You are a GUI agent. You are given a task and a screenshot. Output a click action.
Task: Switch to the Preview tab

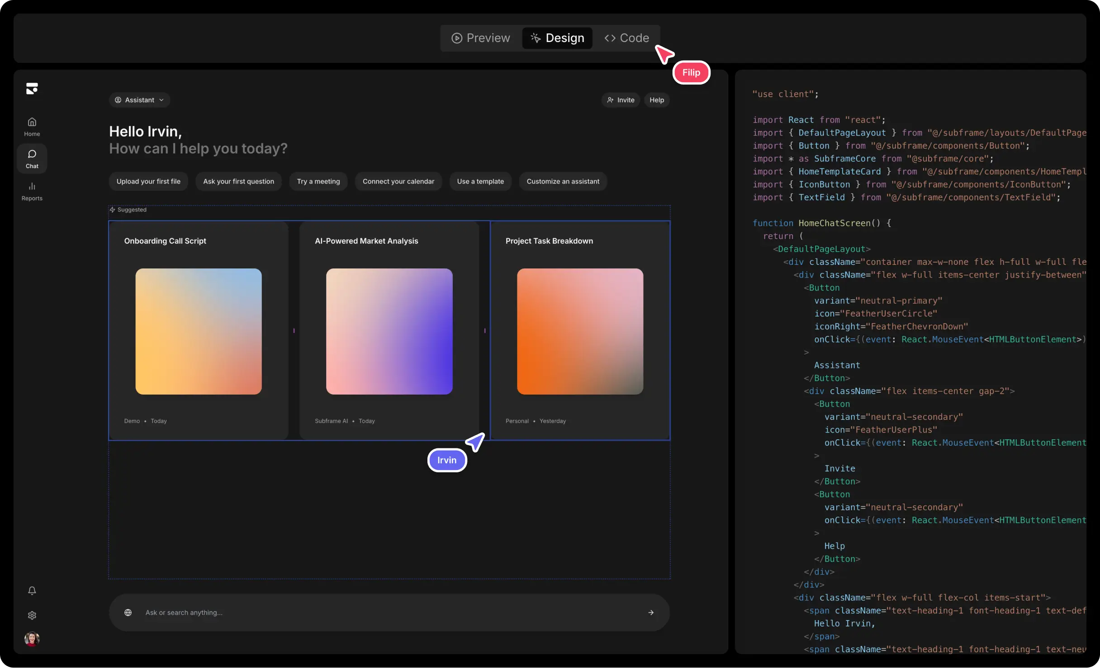[480, 38]
